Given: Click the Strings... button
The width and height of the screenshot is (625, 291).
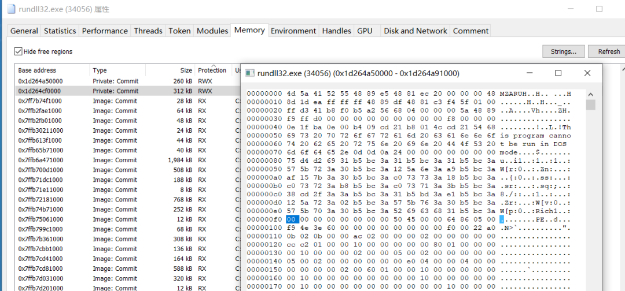Looking at the screenshot, I should [563, 51].
